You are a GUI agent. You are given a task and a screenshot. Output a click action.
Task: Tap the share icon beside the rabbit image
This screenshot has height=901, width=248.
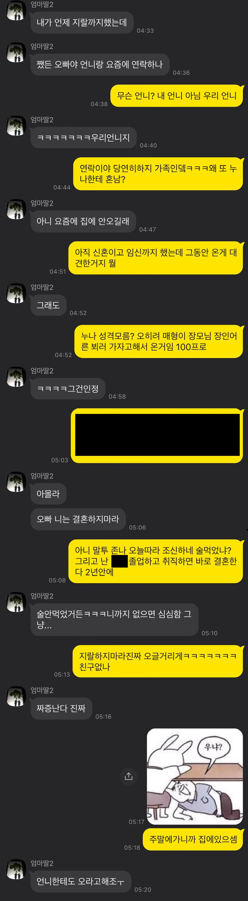point(128,776)
